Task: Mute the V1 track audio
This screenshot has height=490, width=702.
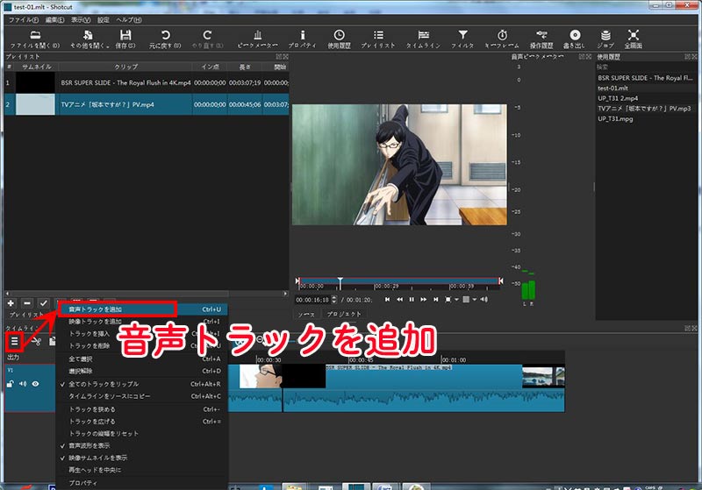Action: (x=23, y=384)
